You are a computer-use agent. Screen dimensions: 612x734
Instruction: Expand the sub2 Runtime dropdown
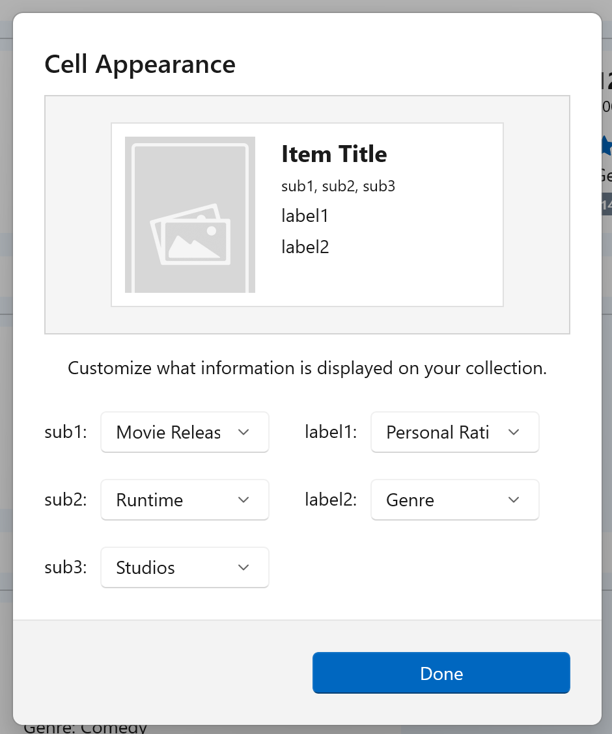pos(185,500)
